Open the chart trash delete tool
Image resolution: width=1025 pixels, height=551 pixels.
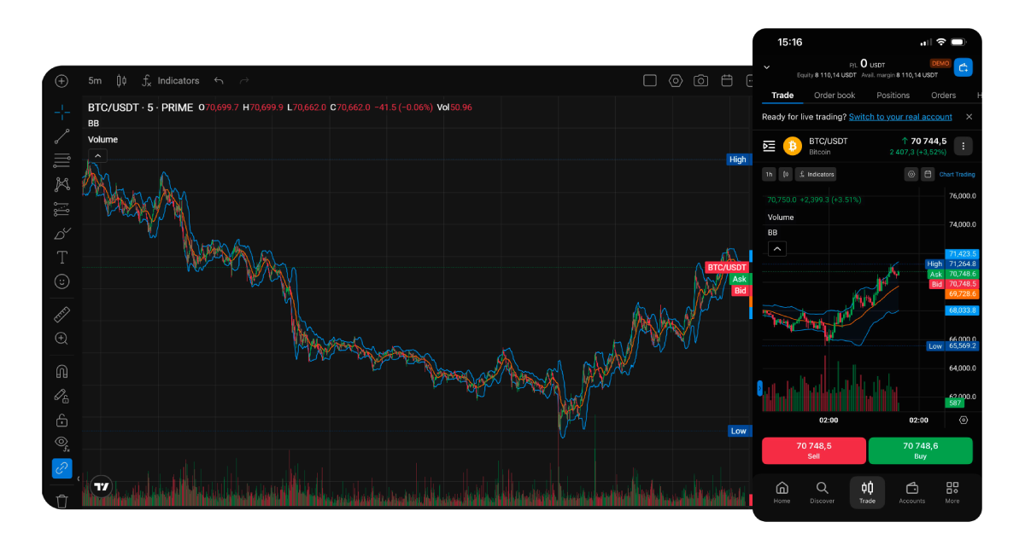click(61, 501)
